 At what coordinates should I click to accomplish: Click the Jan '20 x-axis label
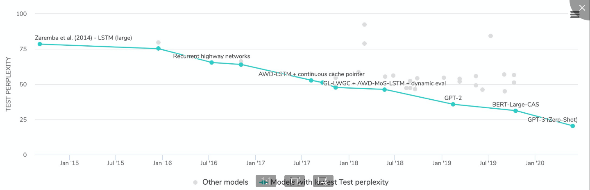(535, 163)
